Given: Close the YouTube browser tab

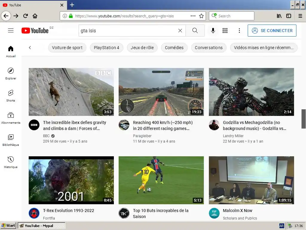Looking at the screenshot, I should (x=62, y=5).
